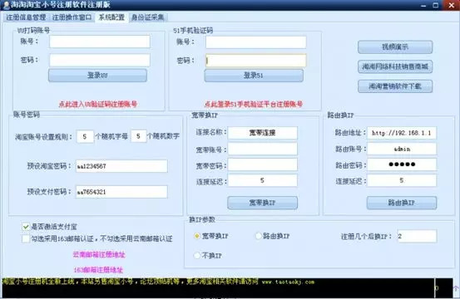Image resolution: width=460 pixels, height=299 pixels.
Task: Click the 宽带账号 input field
Action: point(263,149)
